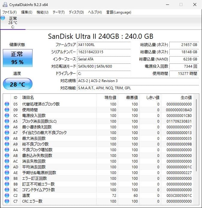This screenshot has width=202, height=208.
Task: Open the 言語(Language) menu
Action: click(119, 12)
